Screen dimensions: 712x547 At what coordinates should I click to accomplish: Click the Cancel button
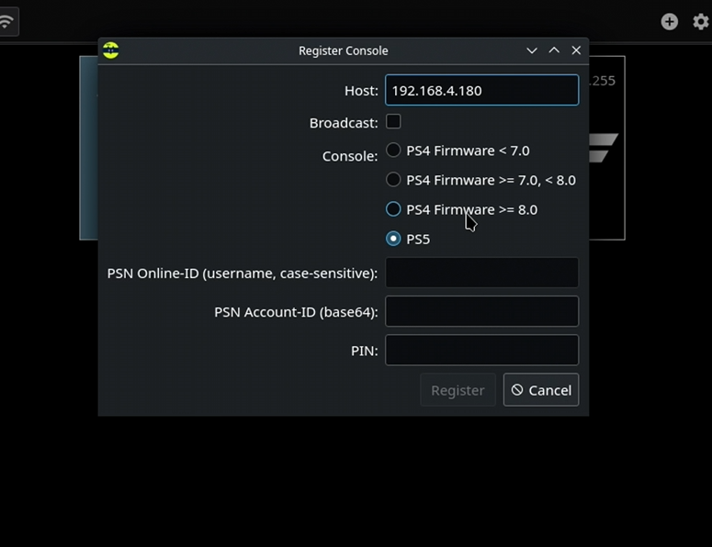(x=541, y=390)
